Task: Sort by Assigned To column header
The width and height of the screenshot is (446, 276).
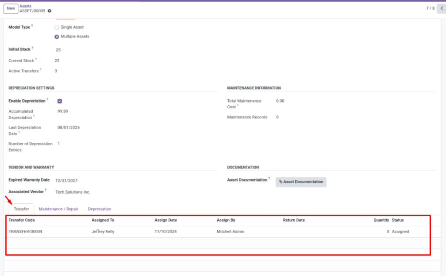Action: coord(103,220)
